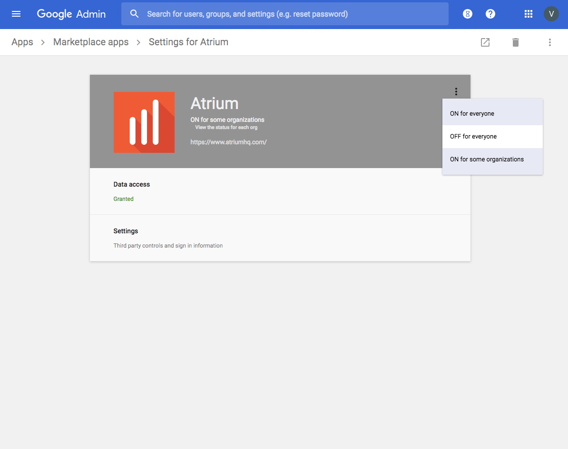Expand the Settings section

pos(280,238)
